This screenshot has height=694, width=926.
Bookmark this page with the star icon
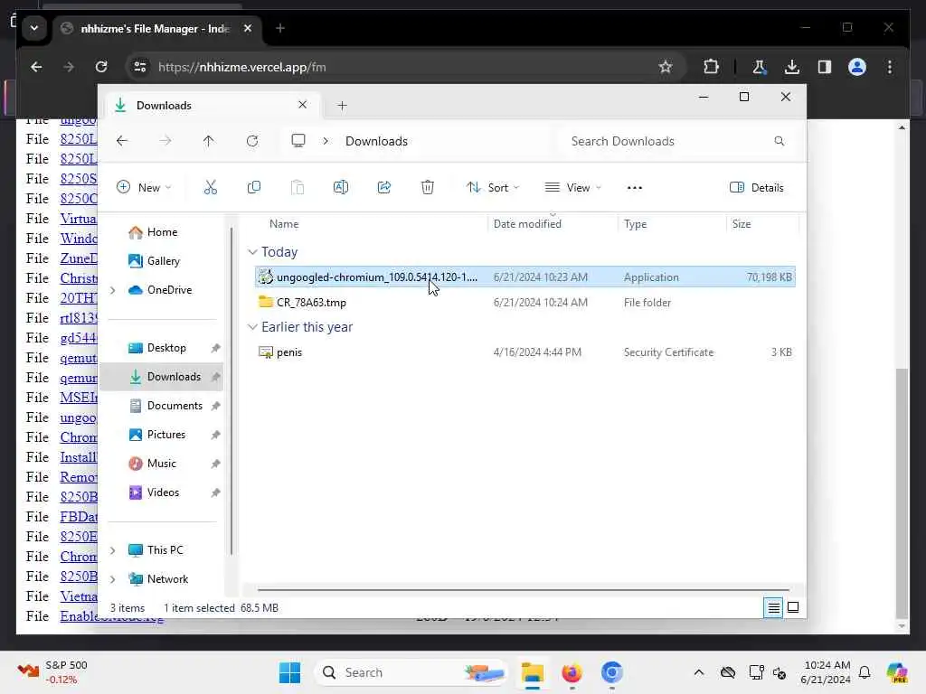click(666, 67)
